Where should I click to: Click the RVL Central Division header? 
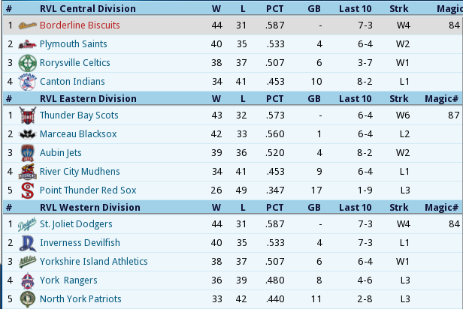click(x=88, y=8)
